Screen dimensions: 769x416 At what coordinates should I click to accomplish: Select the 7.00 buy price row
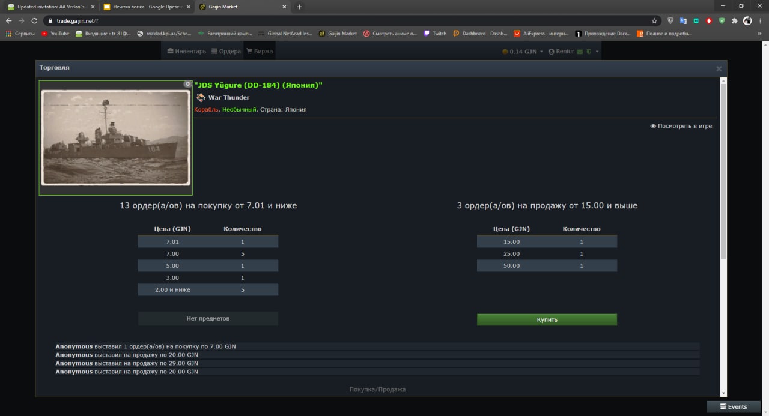tap(208, 253)
